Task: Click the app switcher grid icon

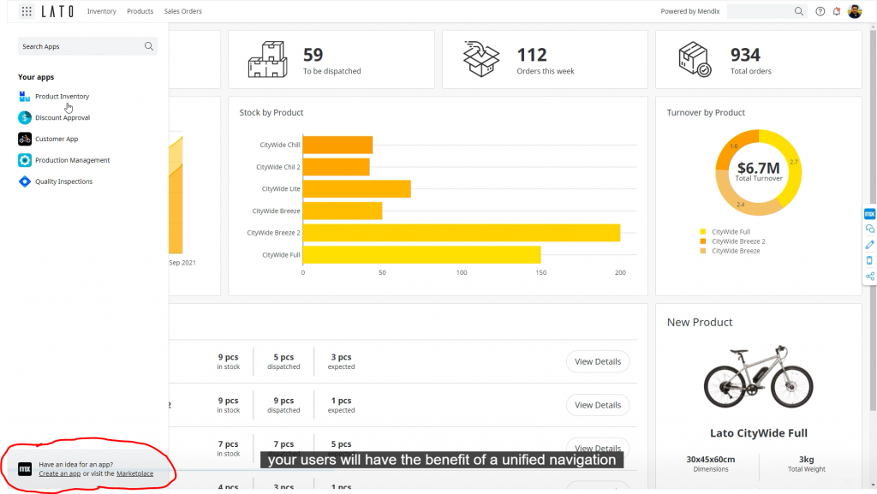Action: (27, 11)
